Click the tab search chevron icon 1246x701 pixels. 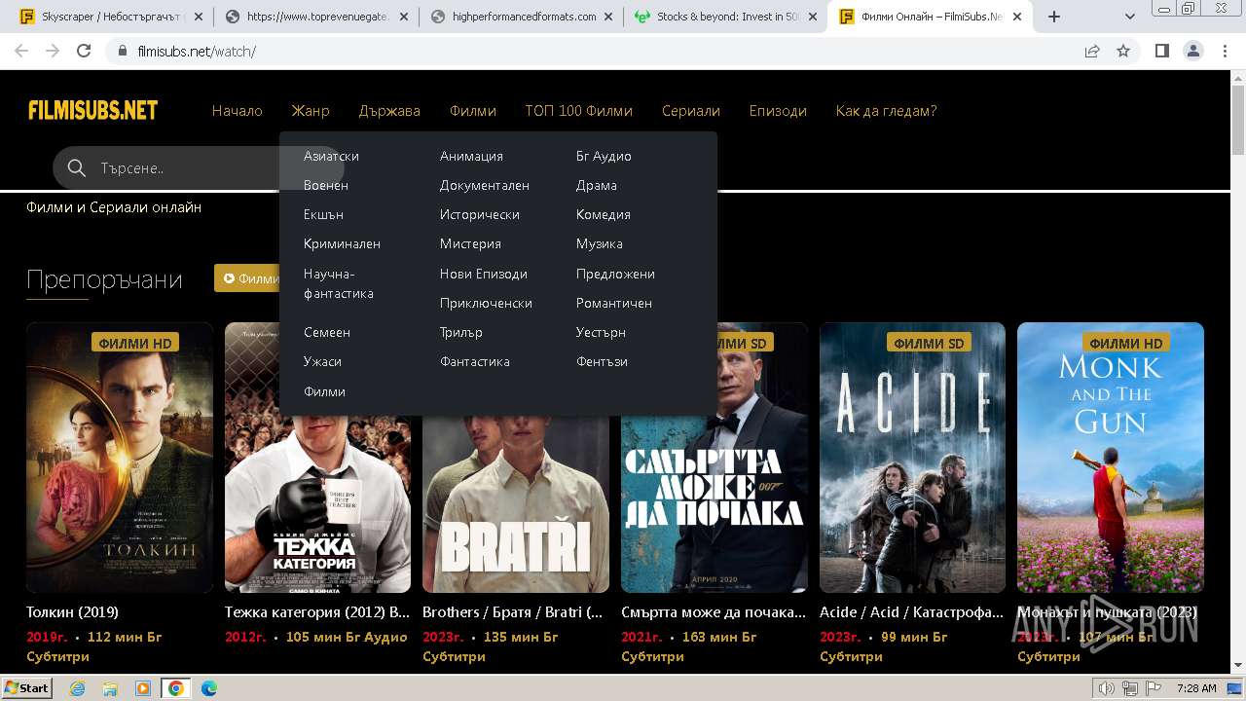(1130, 17)
